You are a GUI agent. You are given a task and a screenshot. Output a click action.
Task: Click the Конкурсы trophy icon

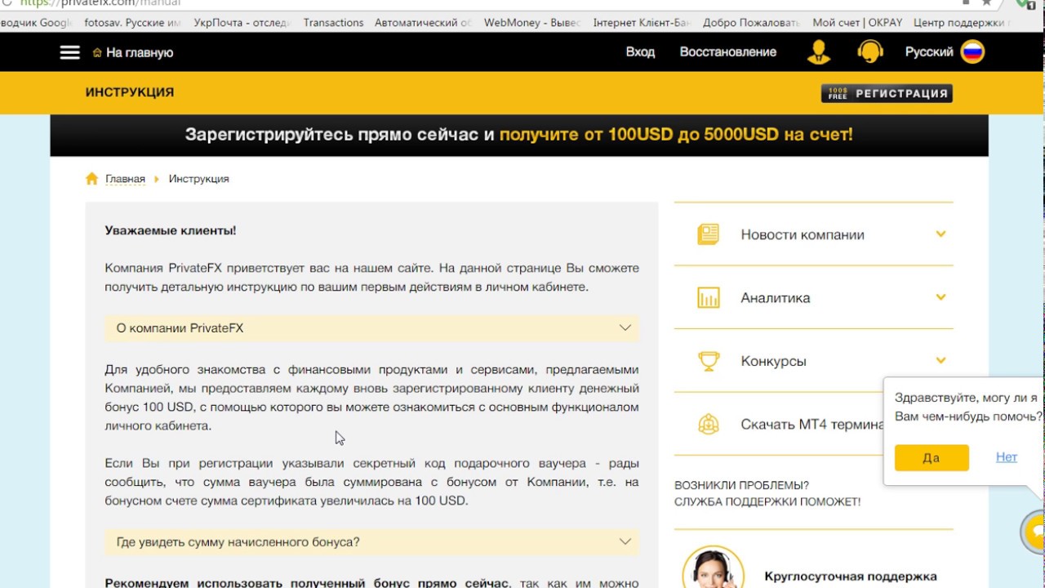coord(709,360)
